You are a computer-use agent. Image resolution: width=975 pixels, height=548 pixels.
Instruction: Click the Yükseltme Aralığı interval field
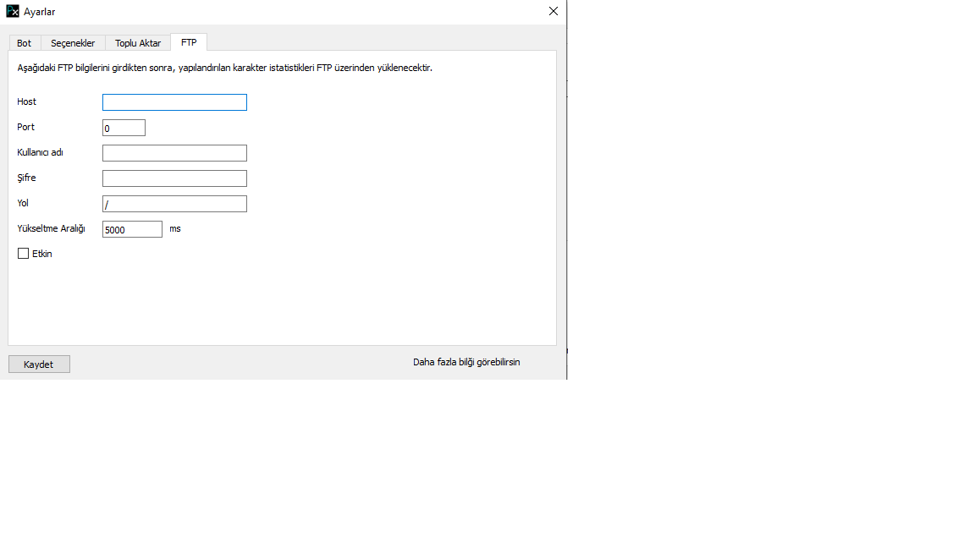coord(132,229)
